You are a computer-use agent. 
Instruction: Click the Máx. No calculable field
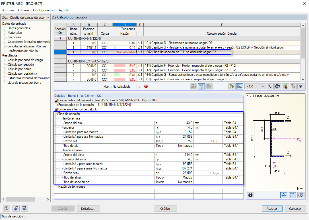tap(124, 87)
